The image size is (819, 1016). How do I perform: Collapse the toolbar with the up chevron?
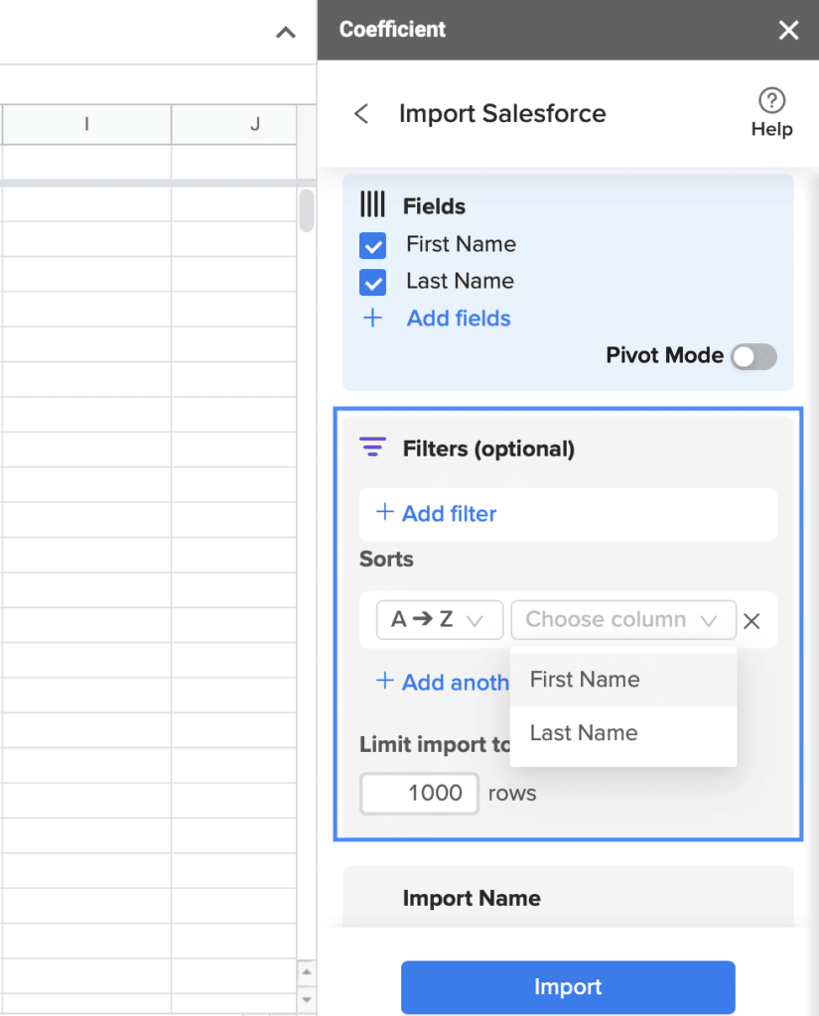point(285,33)
